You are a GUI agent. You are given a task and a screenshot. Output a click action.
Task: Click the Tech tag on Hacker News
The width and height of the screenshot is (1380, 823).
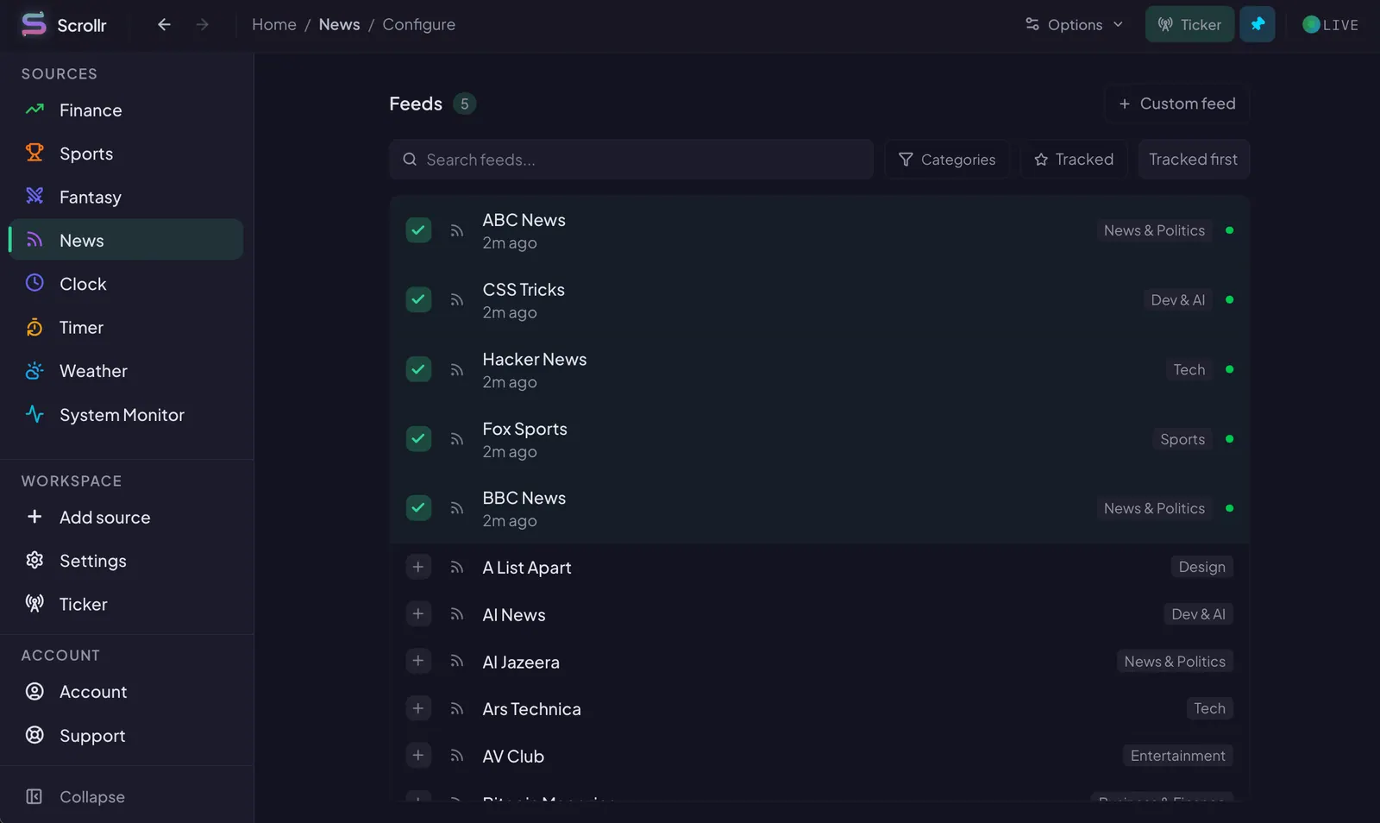(x=1189, y=369)
